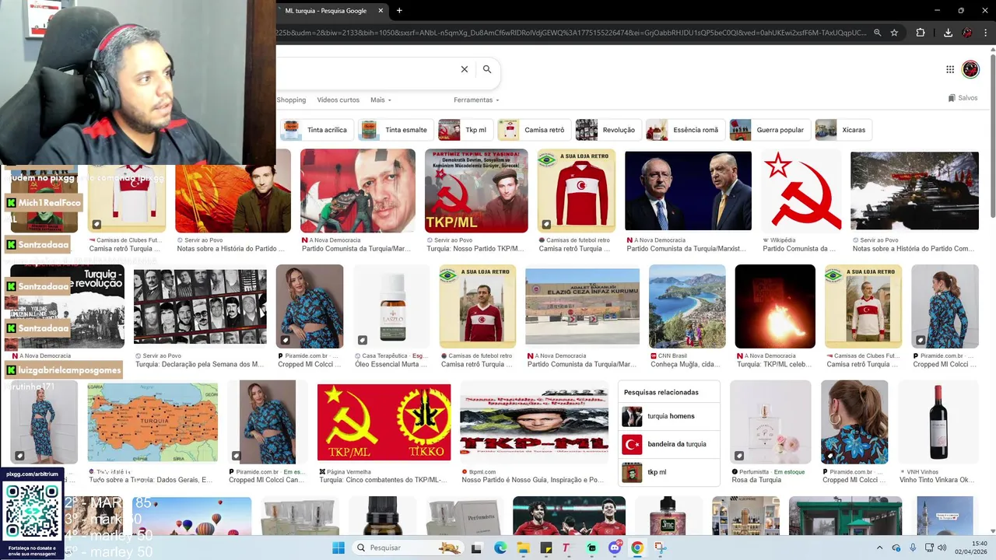Switch to the Shopping tab
The height and width of the screenshot is (560, 996).
click(x=291, y=100)
